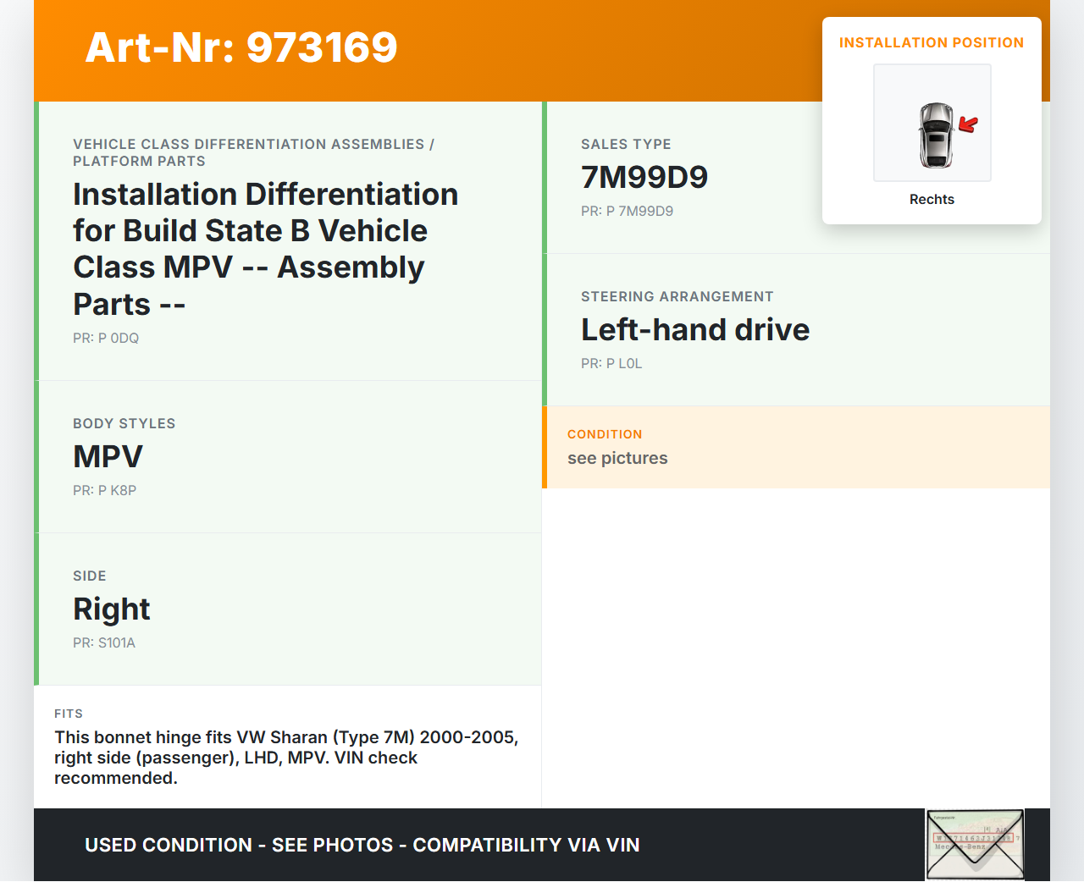The image size is (1084, 882).
Task: Select the 'MPV' body style value
Action: coord(108,456)
